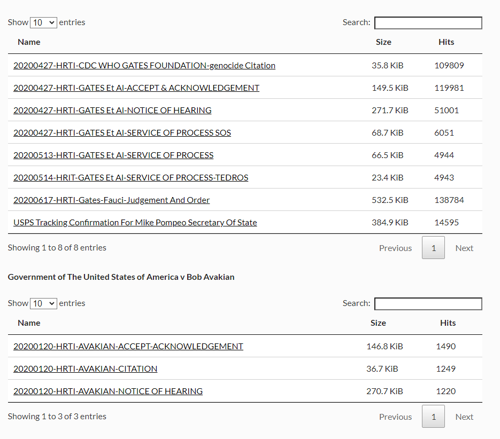Sort first table by Name column

(29, 42)
